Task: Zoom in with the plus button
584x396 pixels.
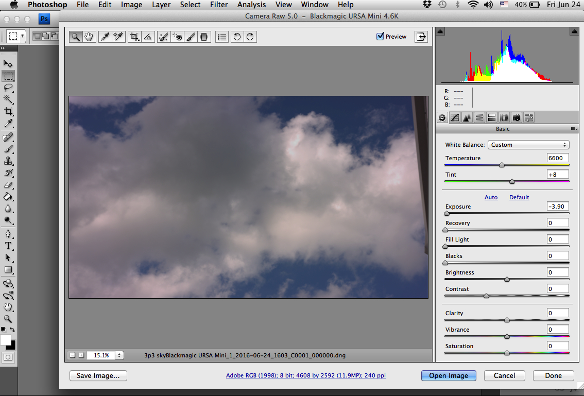Action: point(81,355)
